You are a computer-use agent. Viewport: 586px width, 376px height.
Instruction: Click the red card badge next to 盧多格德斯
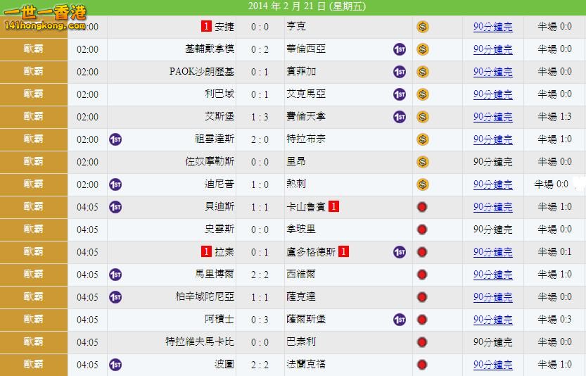point(344,251)
